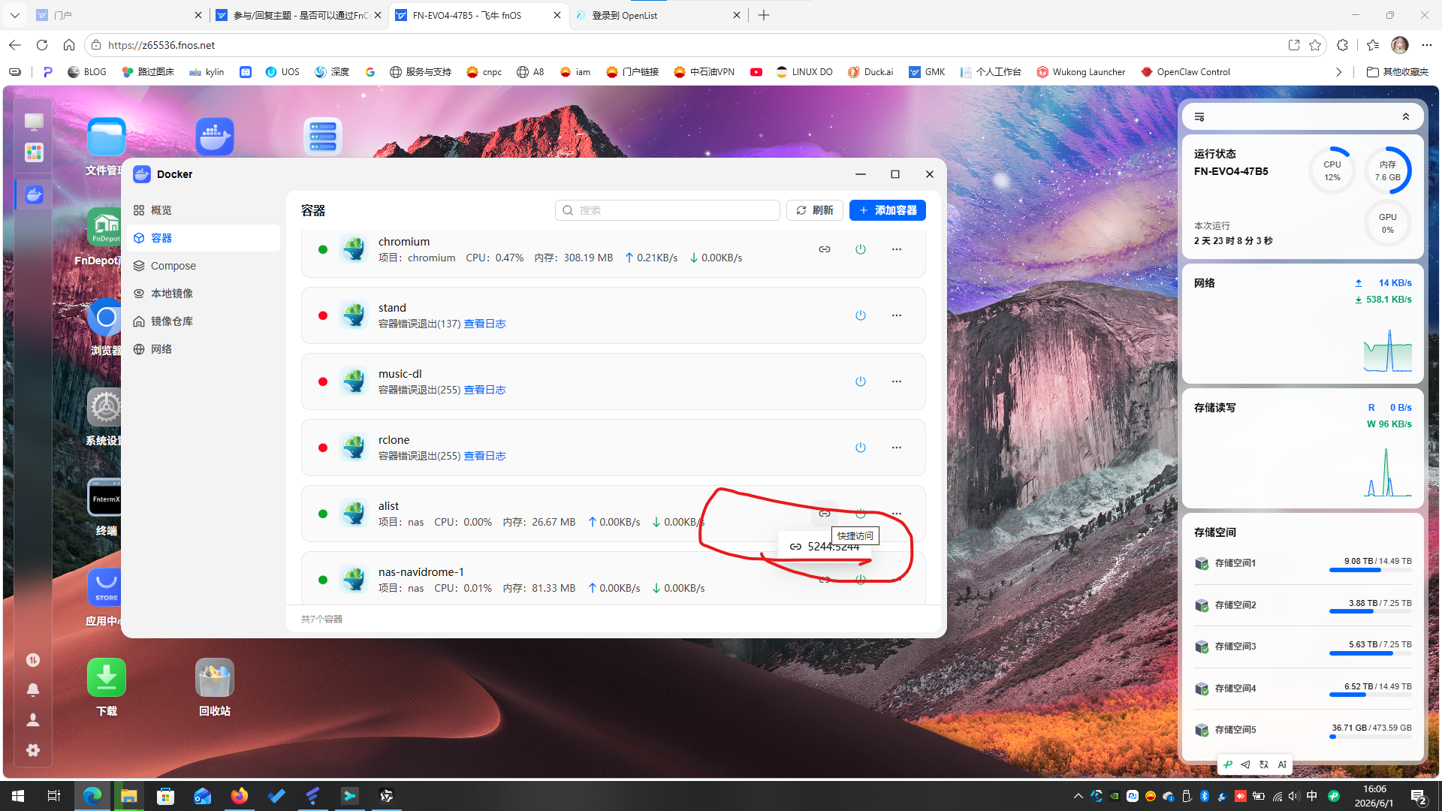Screen dimensions: 1442x811
Task: Open the 5244:5244 quick access port link
Action: 825,547
